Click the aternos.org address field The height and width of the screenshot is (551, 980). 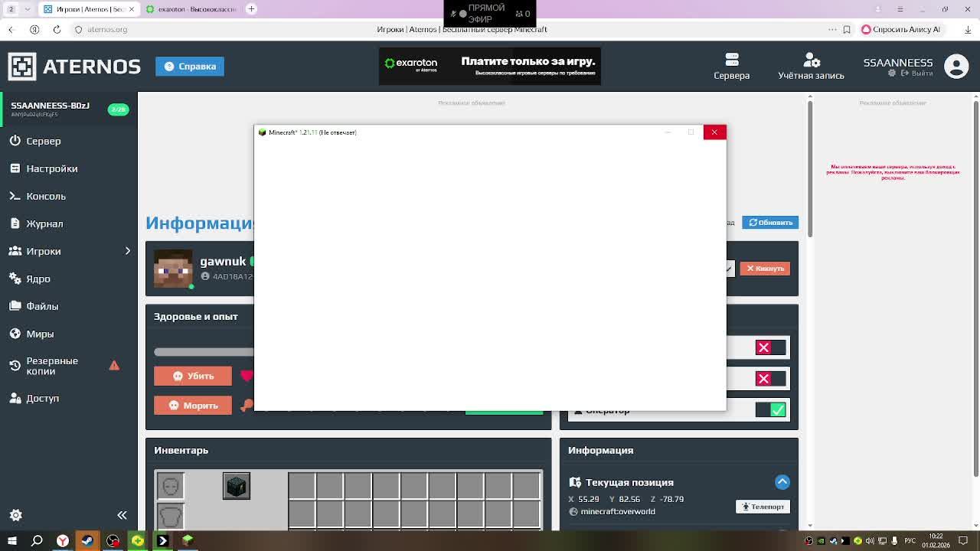(107, 29)
